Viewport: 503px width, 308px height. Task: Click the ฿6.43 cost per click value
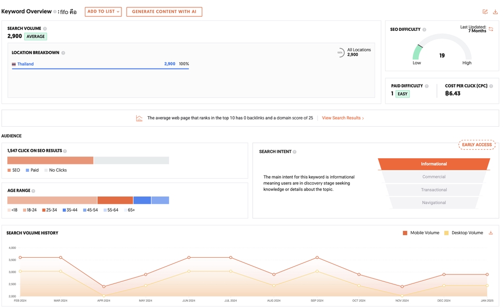[453, 94]
